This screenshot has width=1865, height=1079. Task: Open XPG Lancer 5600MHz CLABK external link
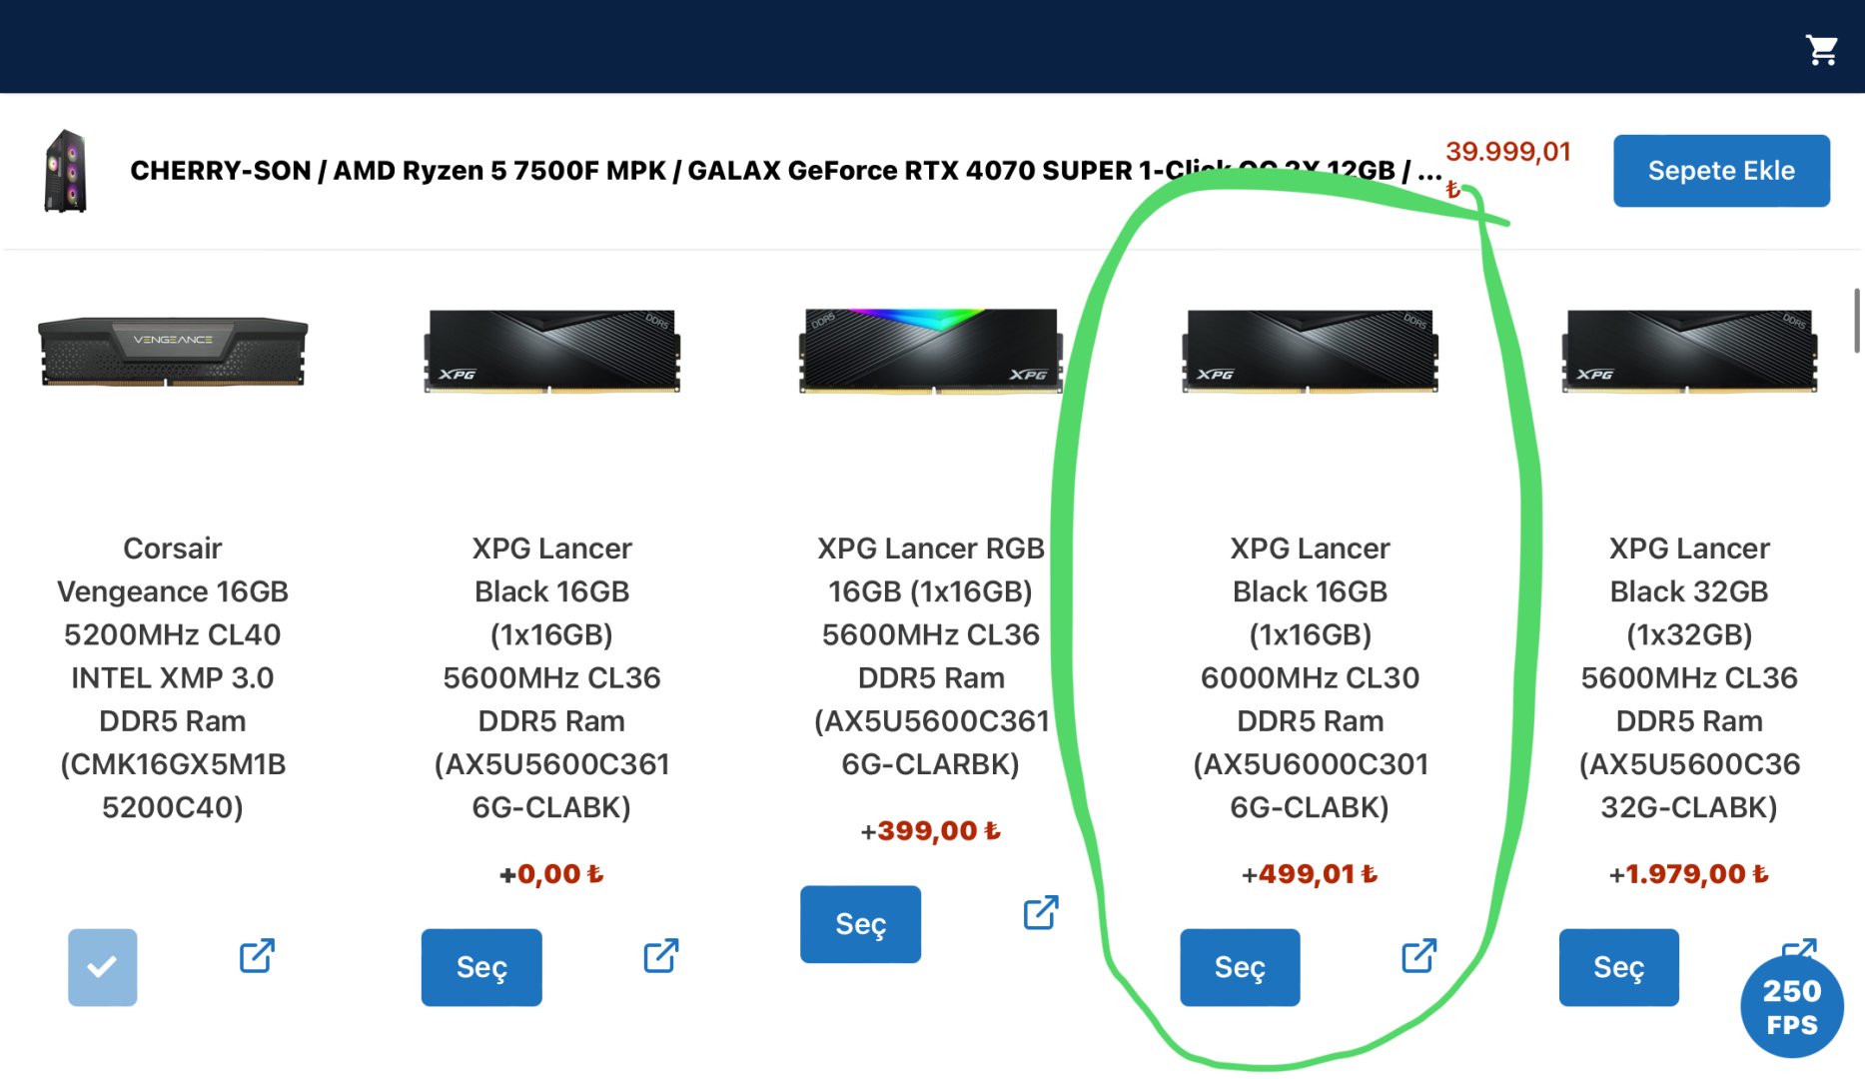coord(661,956)
